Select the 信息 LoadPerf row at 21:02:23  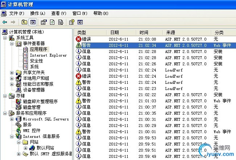155,89
